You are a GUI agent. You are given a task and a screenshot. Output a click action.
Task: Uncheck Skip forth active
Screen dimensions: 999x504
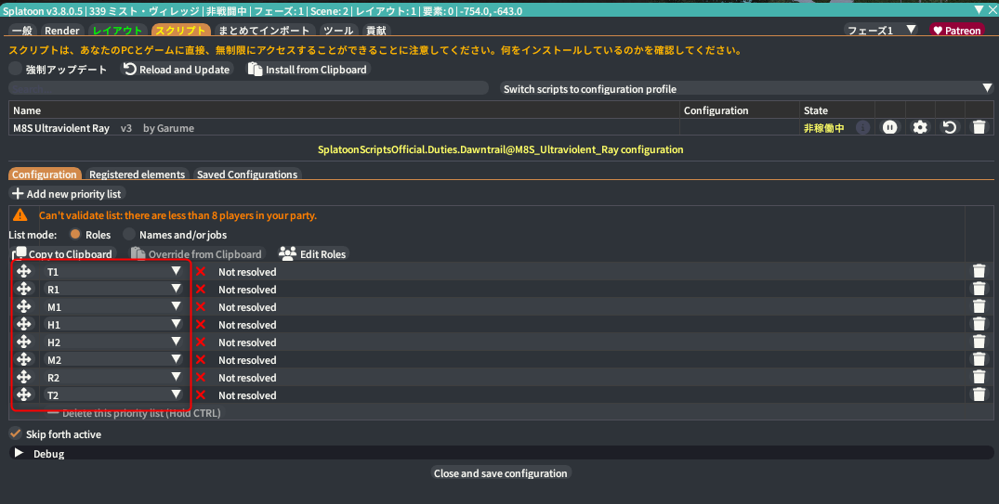[16, 433]
